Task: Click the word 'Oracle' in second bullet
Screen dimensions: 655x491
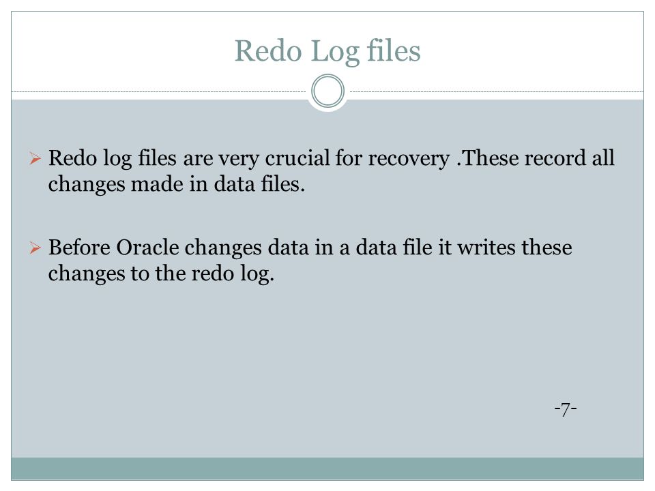Action: coord(147,247)
